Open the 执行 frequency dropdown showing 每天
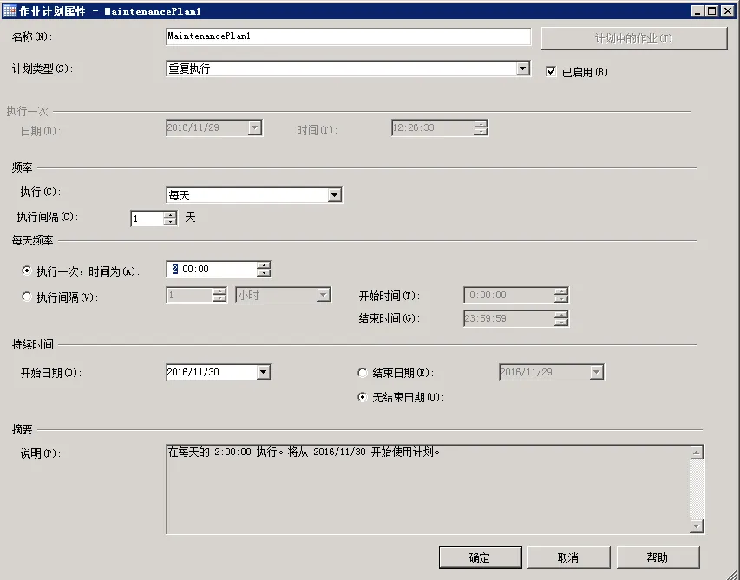The width and height of the screenshot is (740, 580). click(x=334, y=194)
